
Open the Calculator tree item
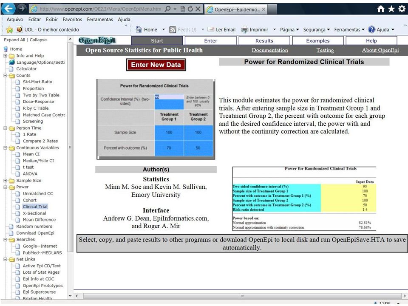(26, 69)
